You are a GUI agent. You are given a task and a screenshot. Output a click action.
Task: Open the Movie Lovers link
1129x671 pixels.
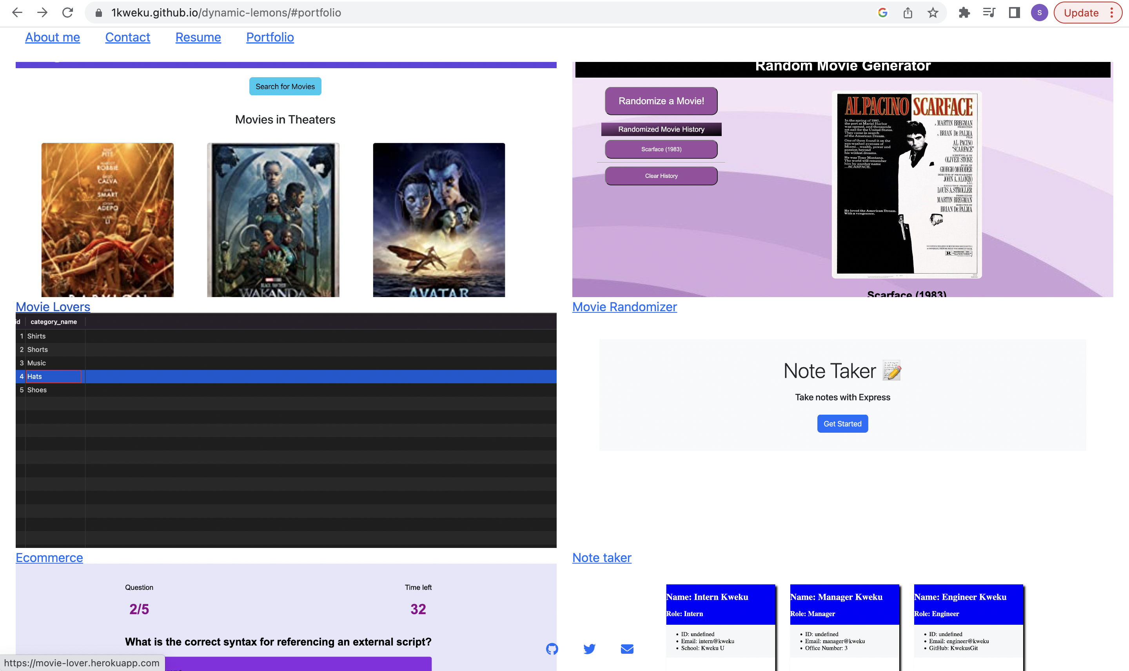pos(53,306)
